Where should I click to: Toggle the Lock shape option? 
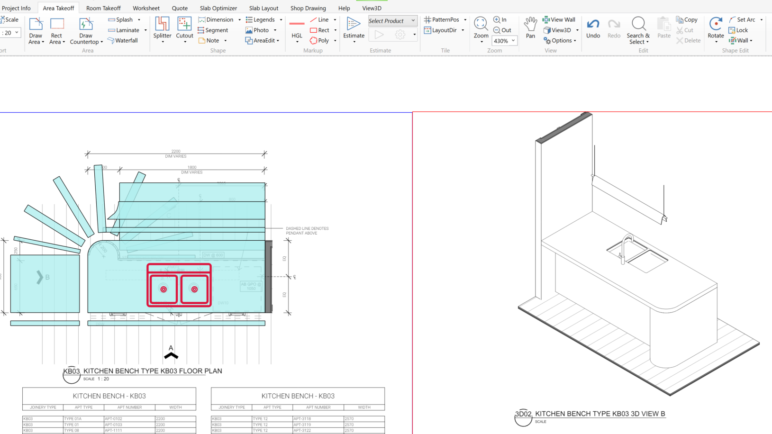click(x=738, y=30)
